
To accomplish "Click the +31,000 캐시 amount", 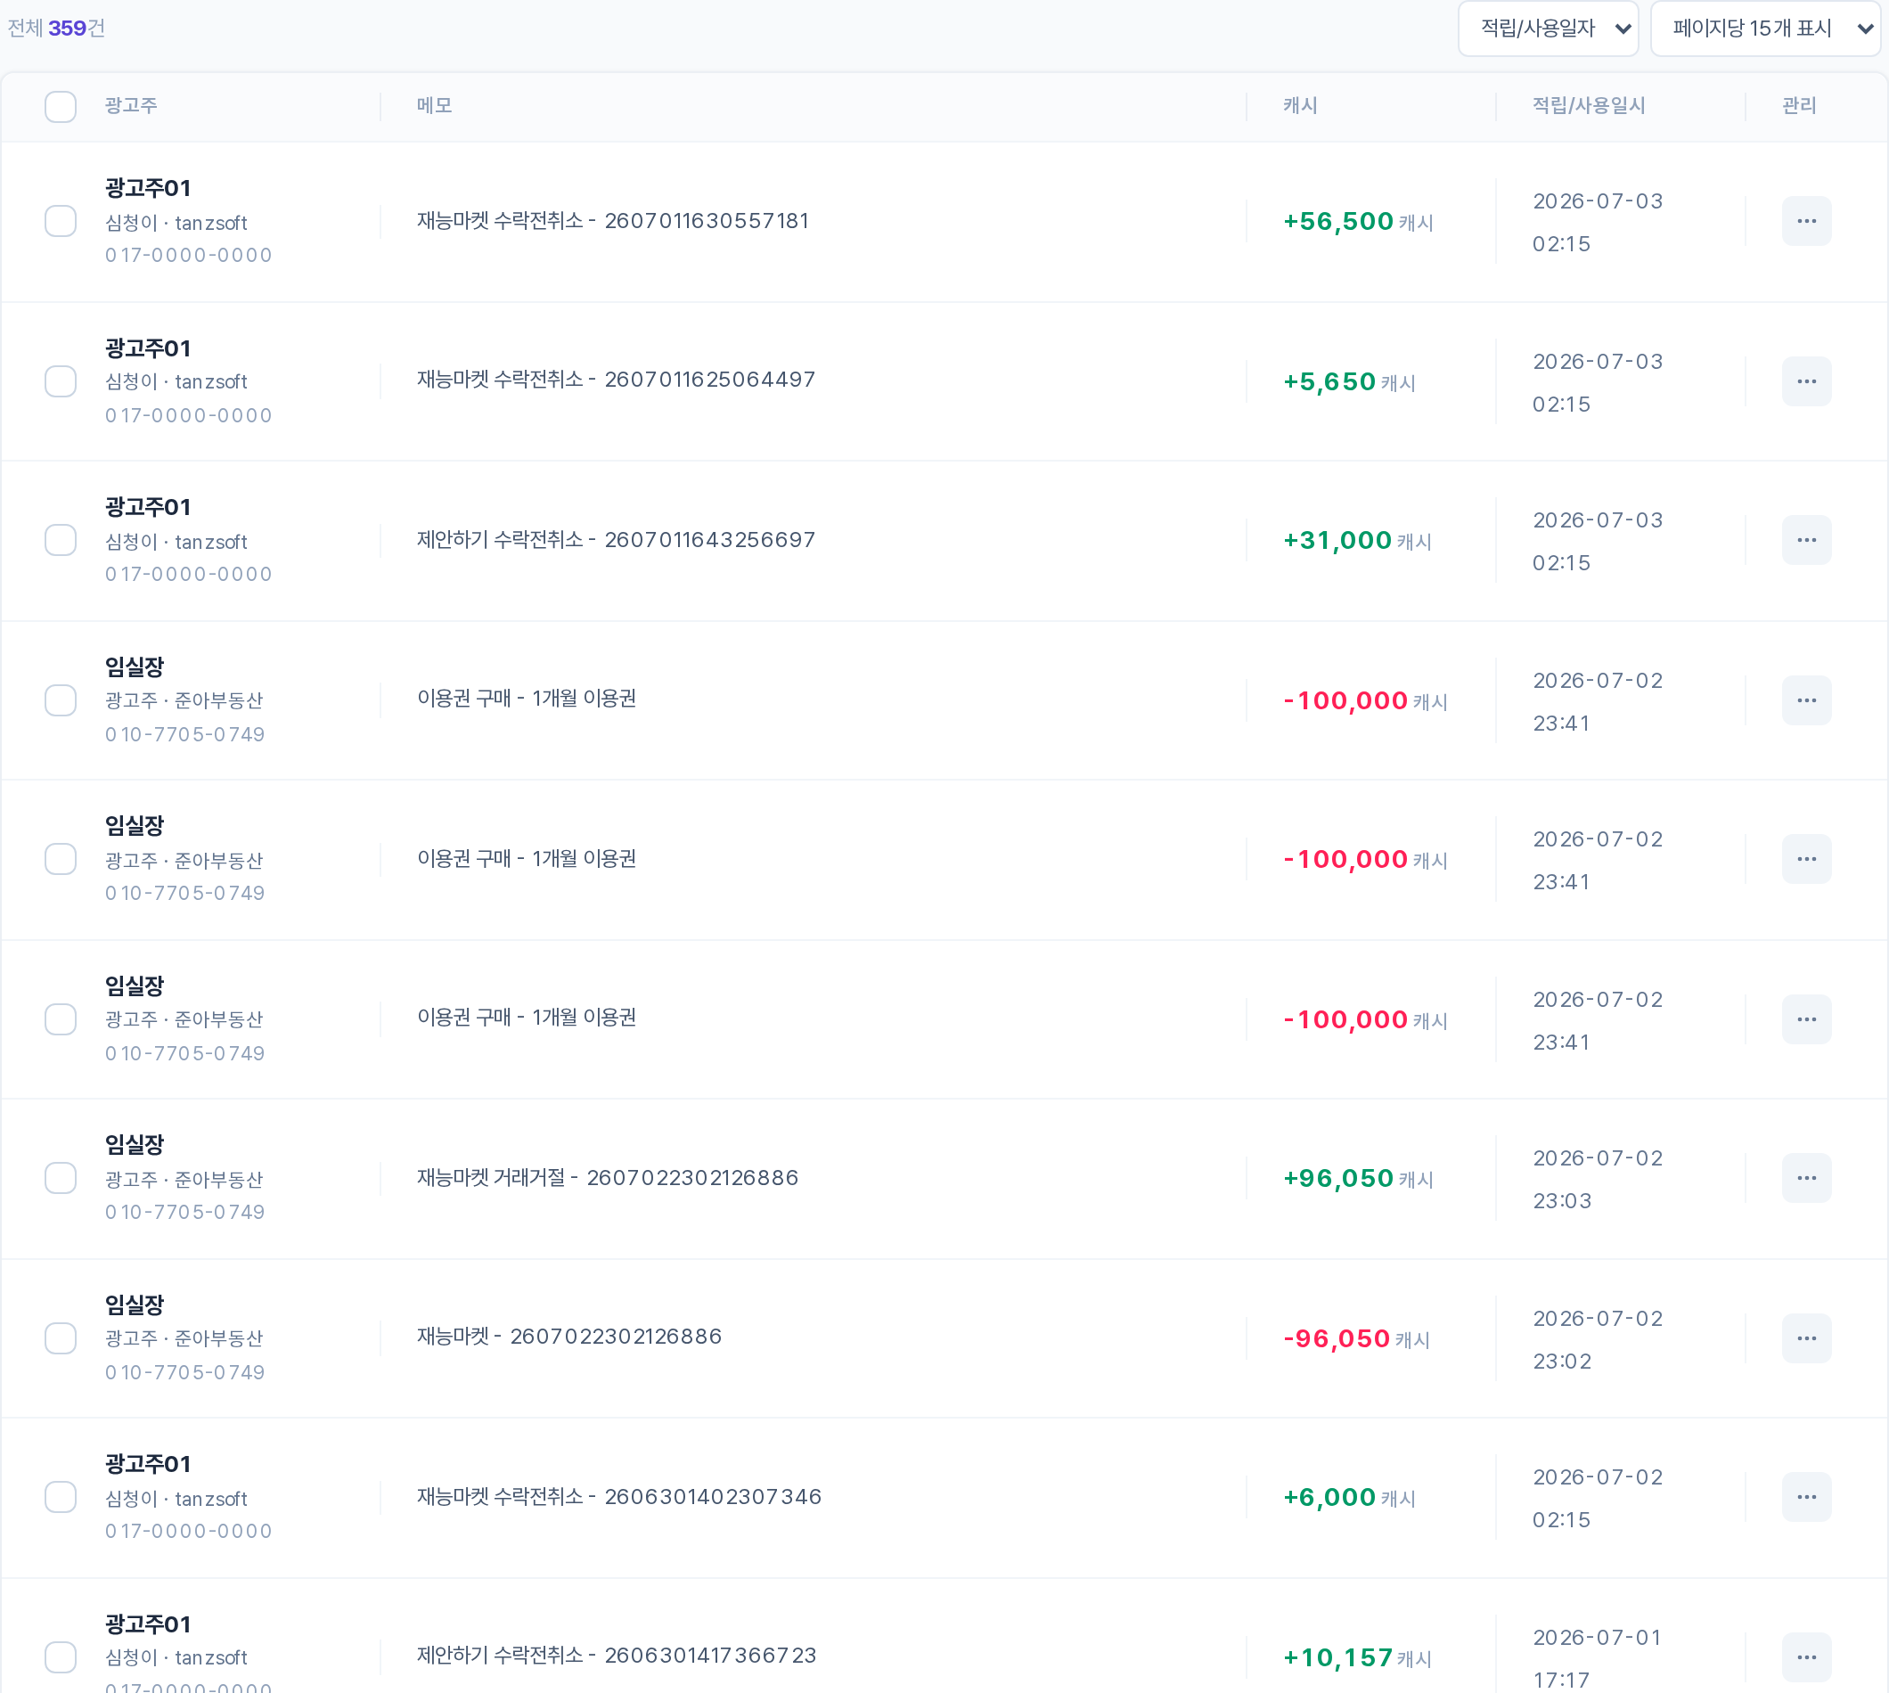I will pos(1357,541).
